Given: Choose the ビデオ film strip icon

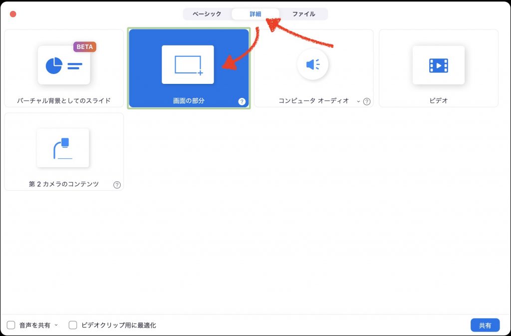Looking at the screenshot, I should tap(438, 65).
